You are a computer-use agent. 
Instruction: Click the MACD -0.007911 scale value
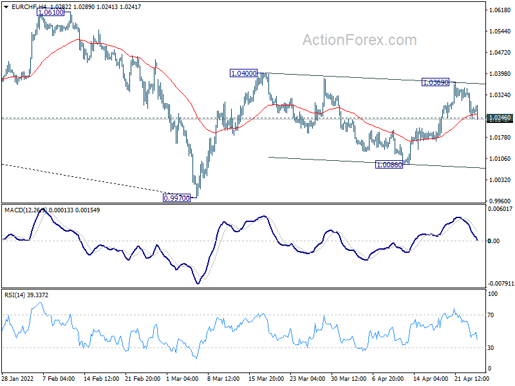point(501,283)
